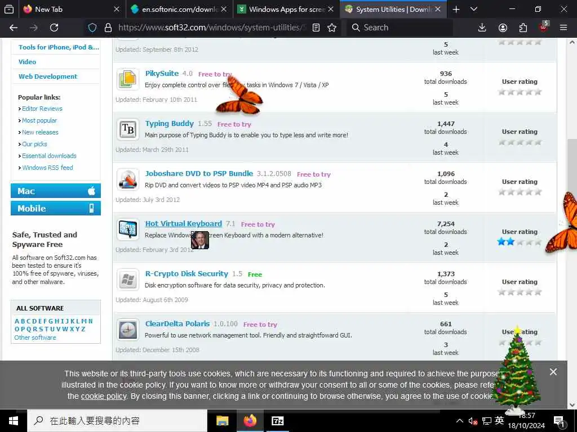List all open tabs dropdown
The width and height of the screenshot is (577, 432).
(x=474, y=9)
